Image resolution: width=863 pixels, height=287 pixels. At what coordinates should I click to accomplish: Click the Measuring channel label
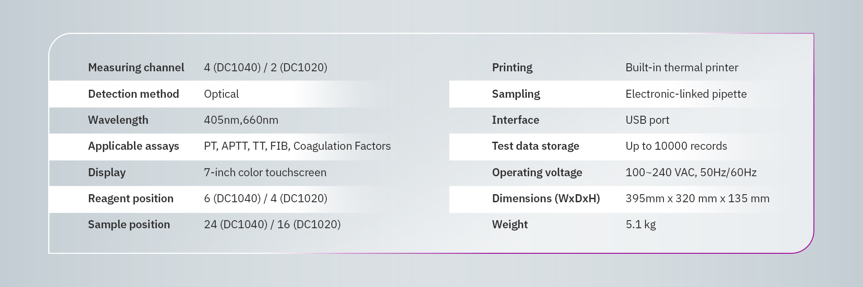pos(136,68)
